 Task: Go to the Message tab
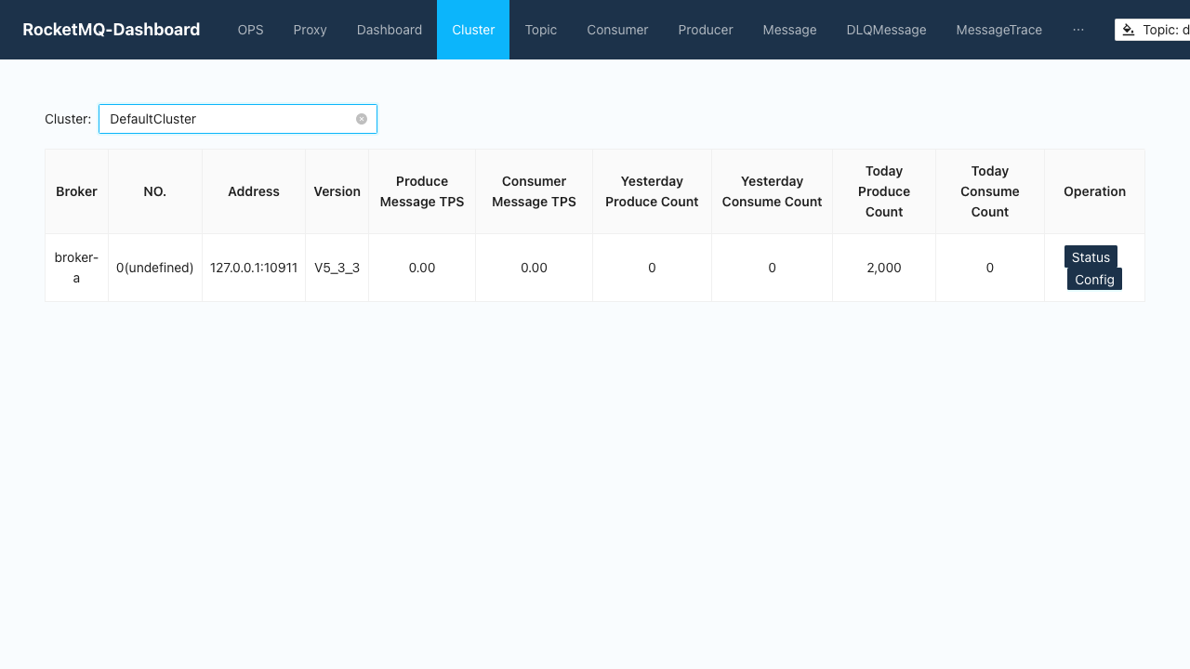[790, 30]
